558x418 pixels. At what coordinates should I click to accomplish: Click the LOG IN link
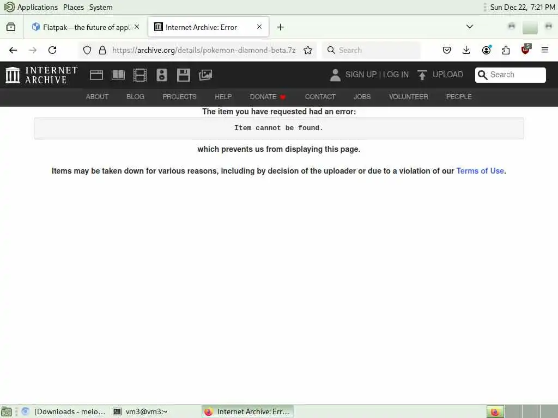point(396,75)
